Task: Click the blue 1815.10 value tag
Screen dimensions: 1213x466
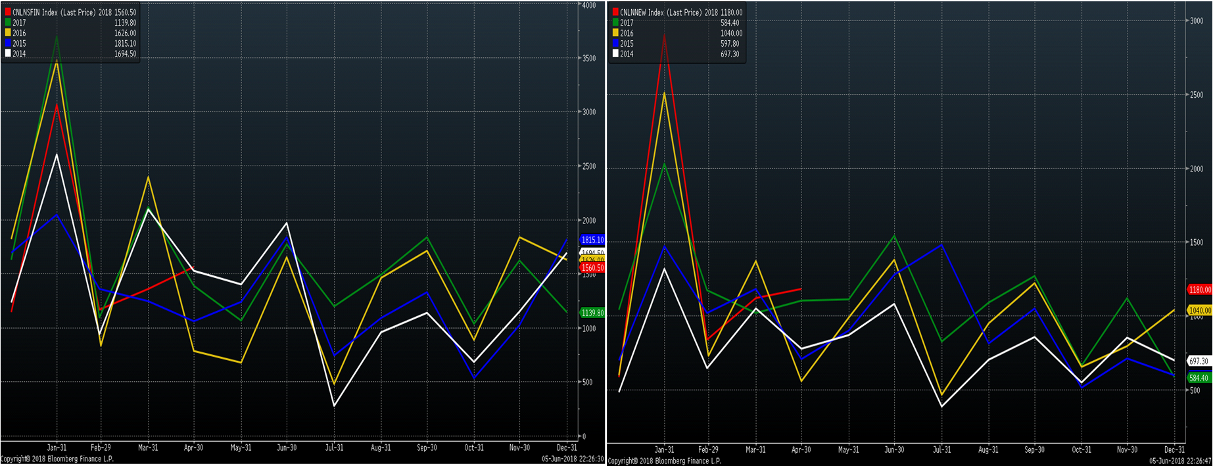Action: point(592,241)
